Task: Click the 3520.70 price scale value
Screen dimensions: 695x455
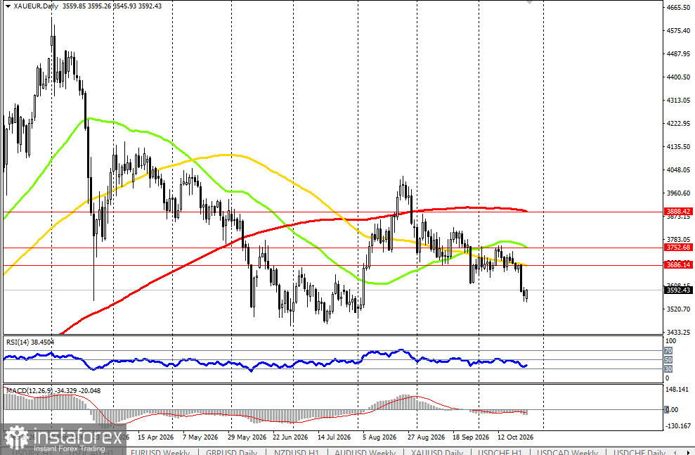Action: (x=678, y=309)
